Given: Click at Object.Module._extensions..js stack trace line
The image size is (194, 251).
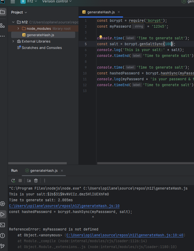Looking at the screenshot, I should point(97,247).
